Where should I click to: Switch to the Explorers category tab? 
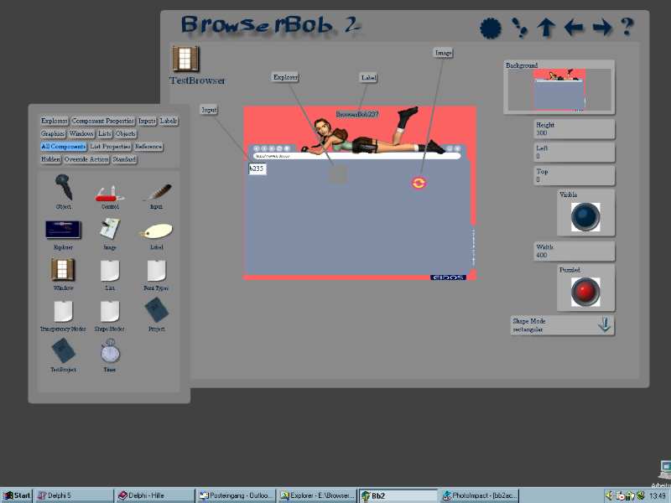[x=55, y=121]
